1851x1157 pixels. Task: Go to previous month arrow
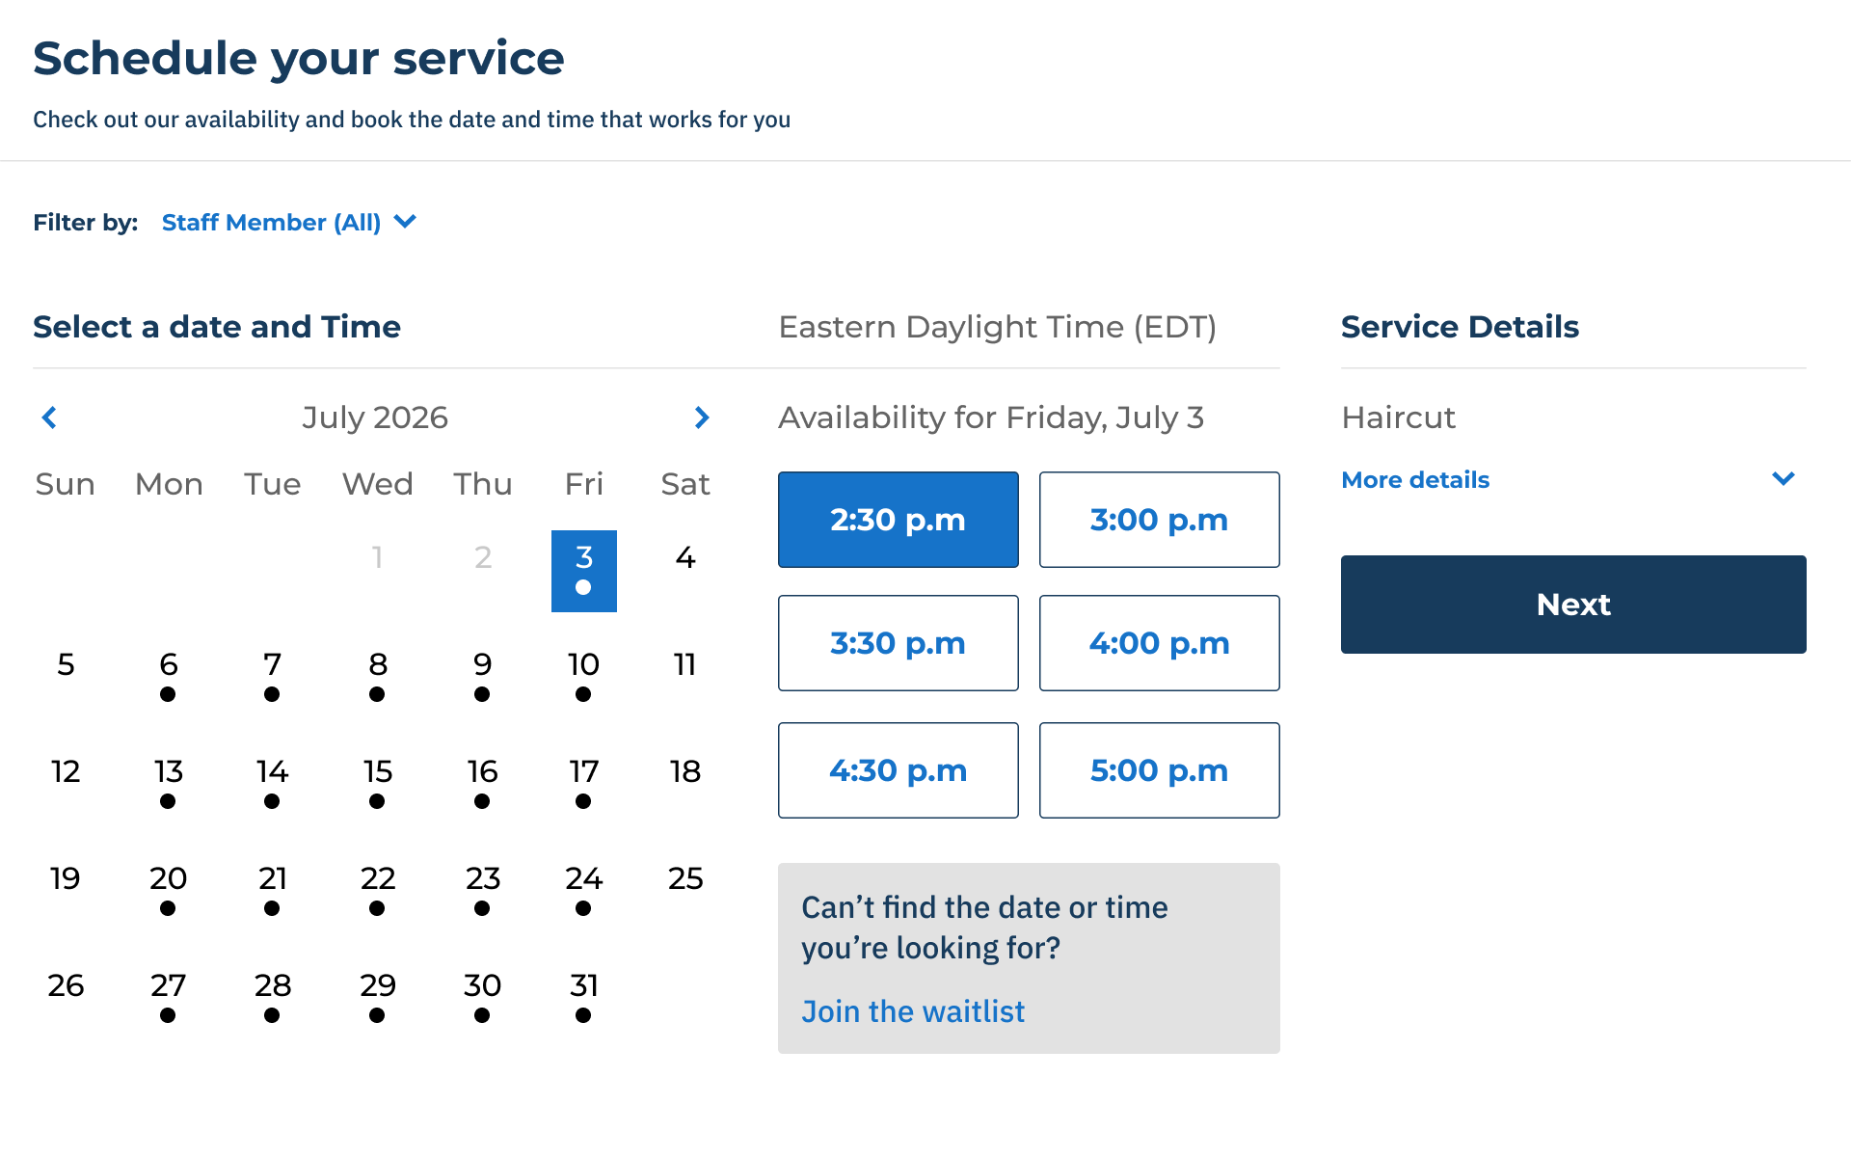(x=50, y=417)
